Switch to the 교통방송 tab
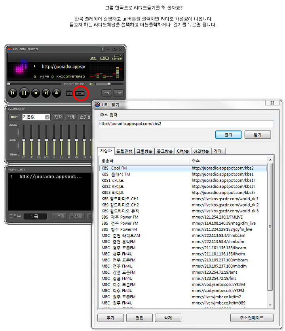The height and width of the screenshot is (331, 285). [x=144, y=151]
